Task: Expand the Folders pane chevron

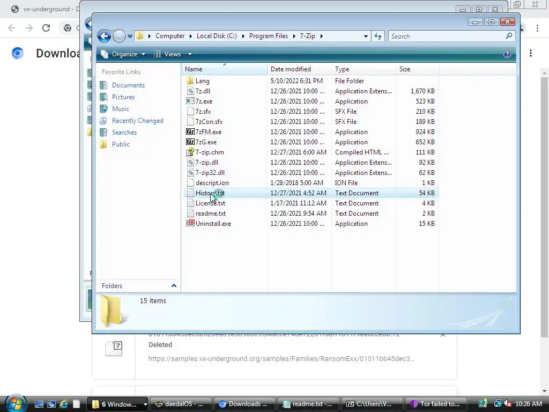Action: point(174,285)
